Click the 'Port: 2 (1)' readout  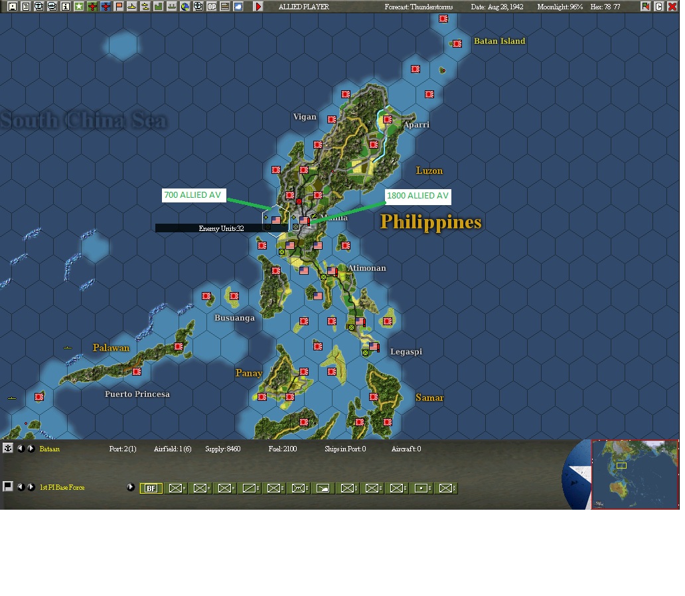123,449
